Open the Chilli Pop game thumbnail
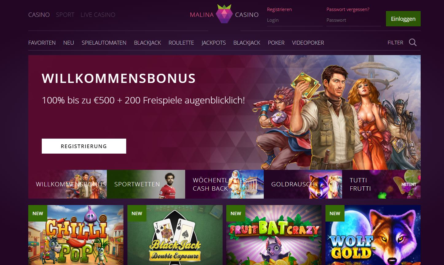444x265 pixels. pos(76,235)
